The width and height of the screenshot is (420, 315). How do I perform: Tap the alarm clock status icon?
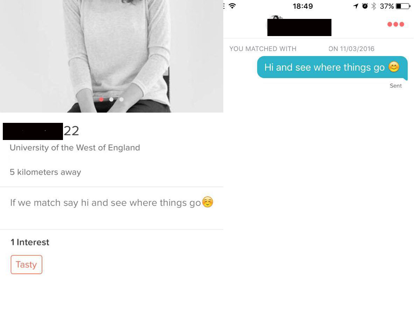click(365, 6)
